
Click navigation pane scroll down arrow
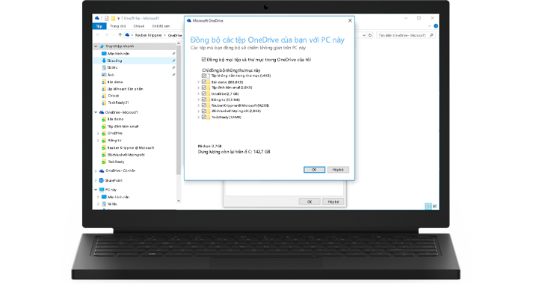tap(179, 201)
